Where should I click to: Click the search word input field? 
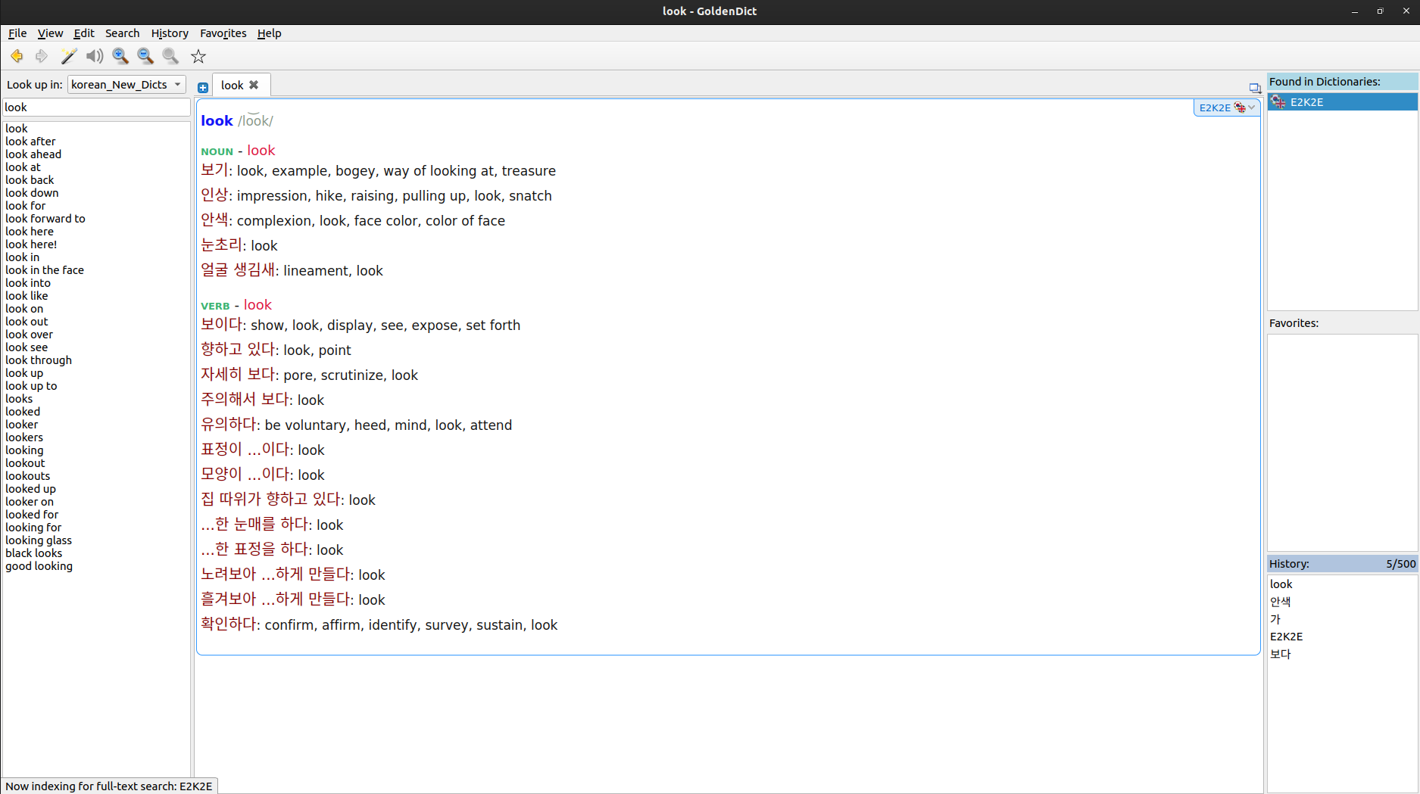[96, 107]
